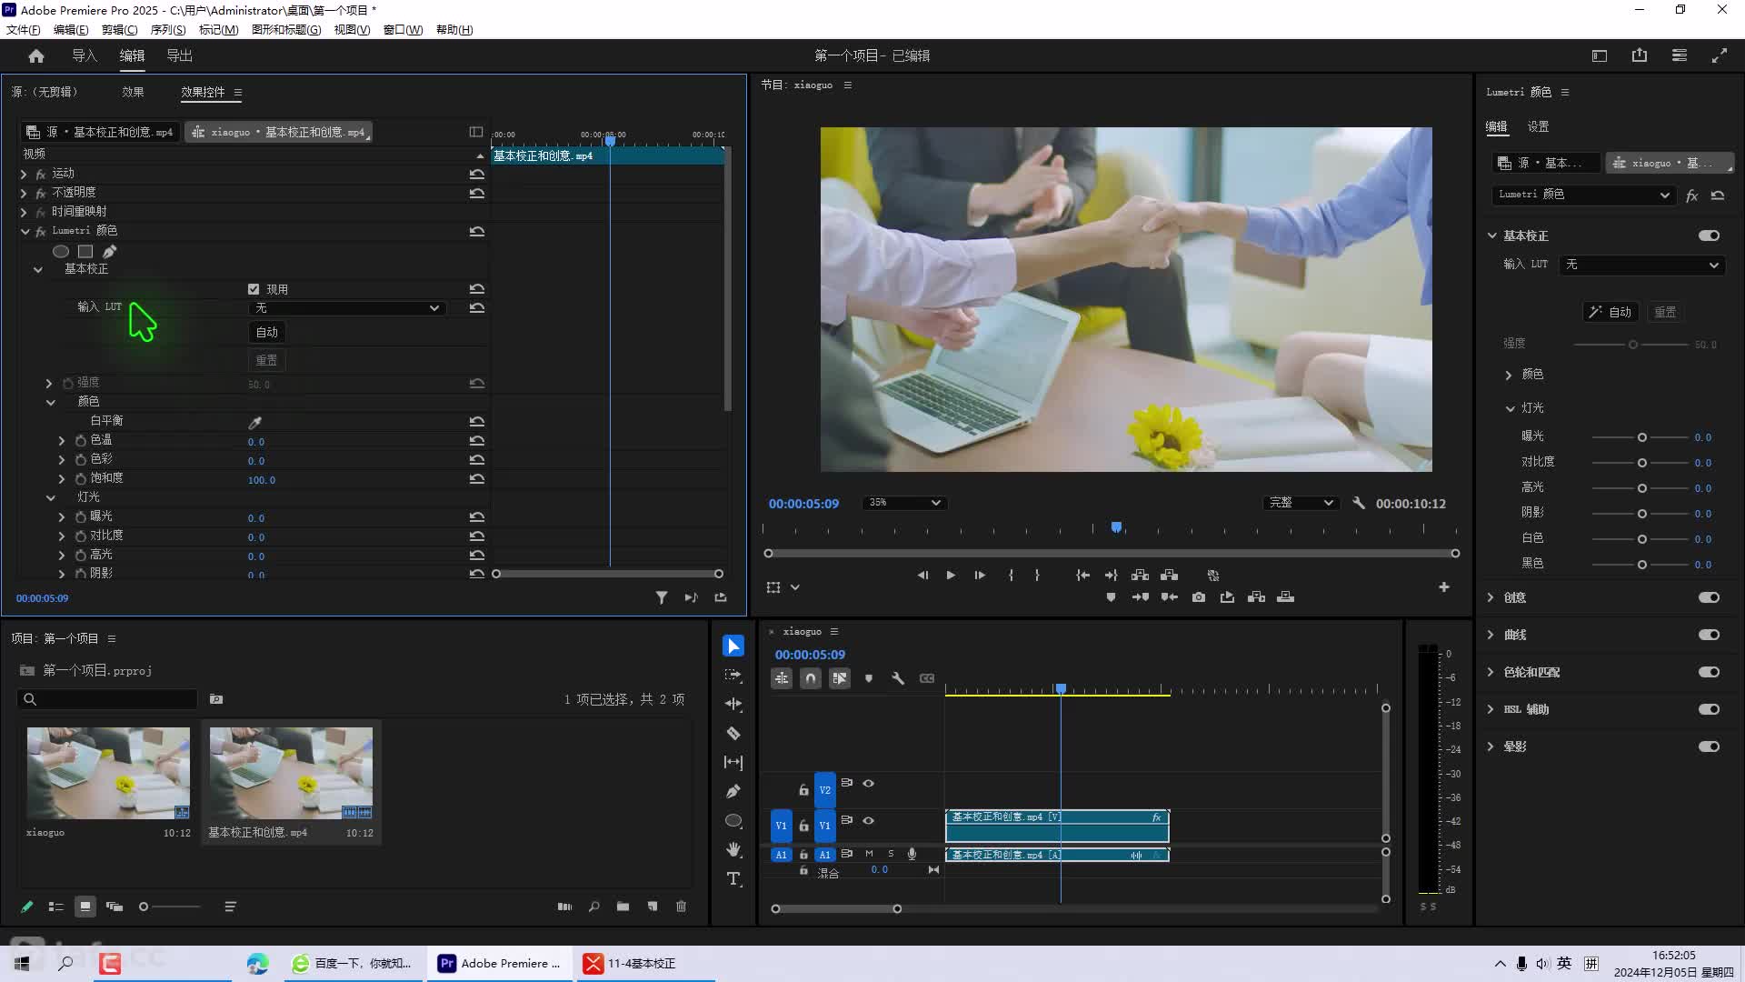The width and height of the screenshot is (1745, 982).
Task: Export frame with camera icon
Action: [x=1199, y=597]
